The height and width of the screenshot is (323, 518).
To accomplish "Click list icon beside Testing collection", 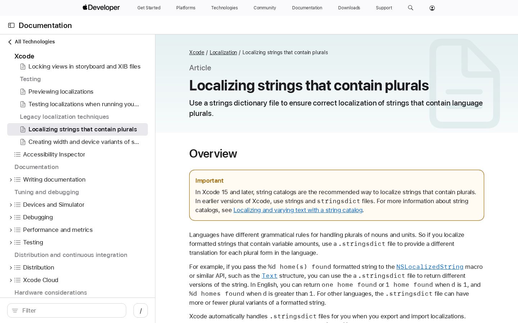I will tap(17, 243).
